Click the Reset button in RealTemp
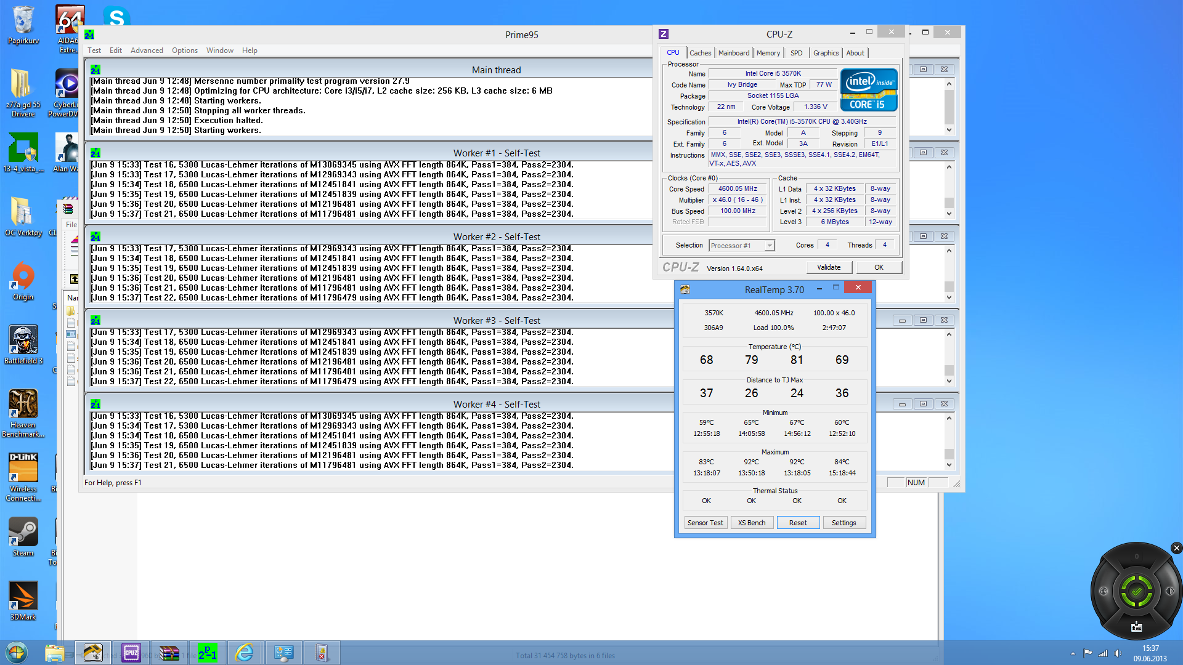 click(x=798, y=523)
